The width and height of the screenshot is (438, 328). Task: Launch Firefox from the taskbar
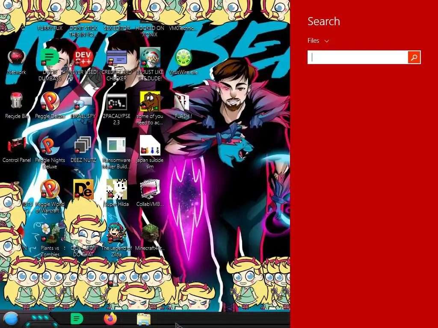(110, 319)
